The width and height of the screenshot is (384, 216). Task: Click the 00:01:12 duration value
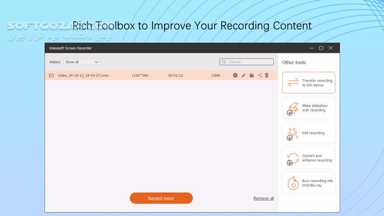(176, 75)
